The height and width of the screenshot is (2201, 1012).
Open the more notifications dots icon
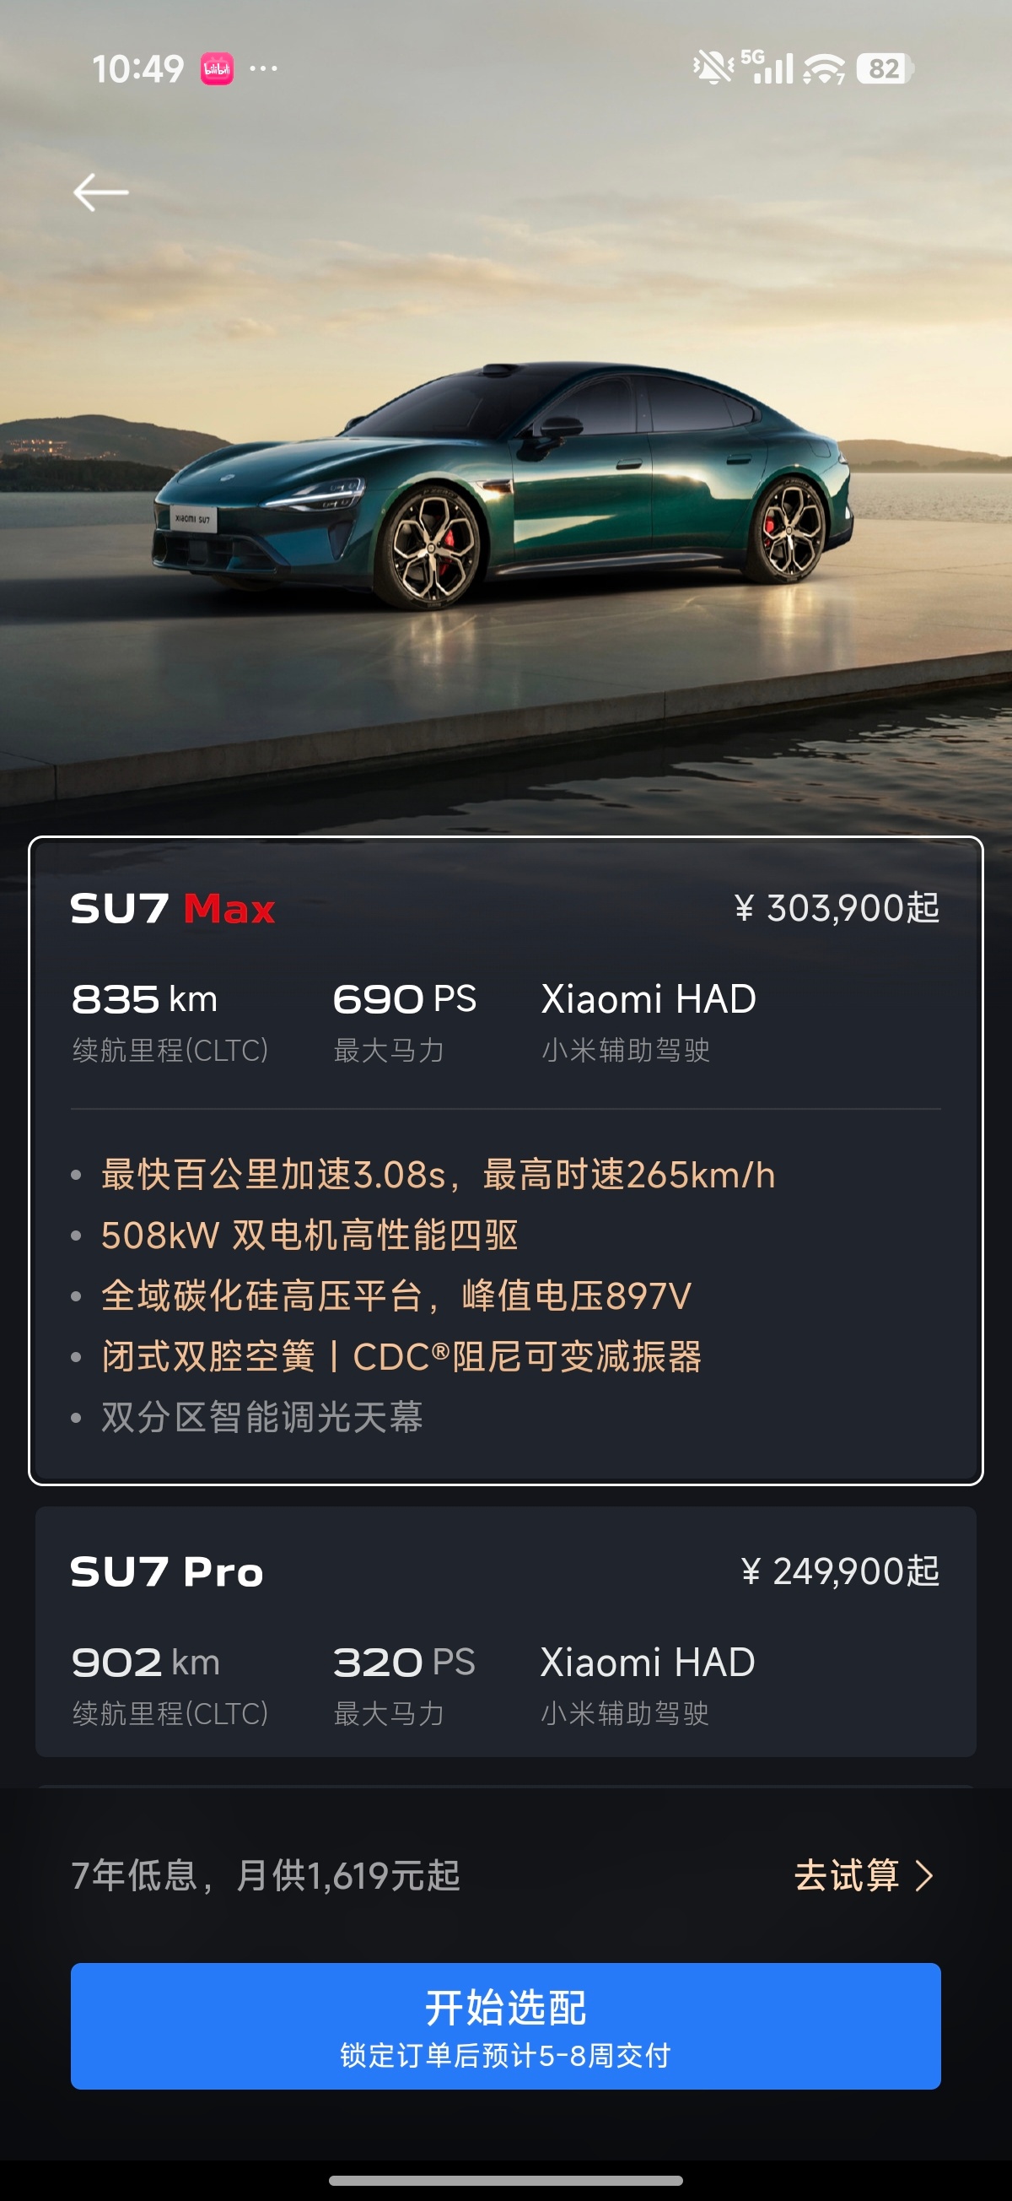263,68
